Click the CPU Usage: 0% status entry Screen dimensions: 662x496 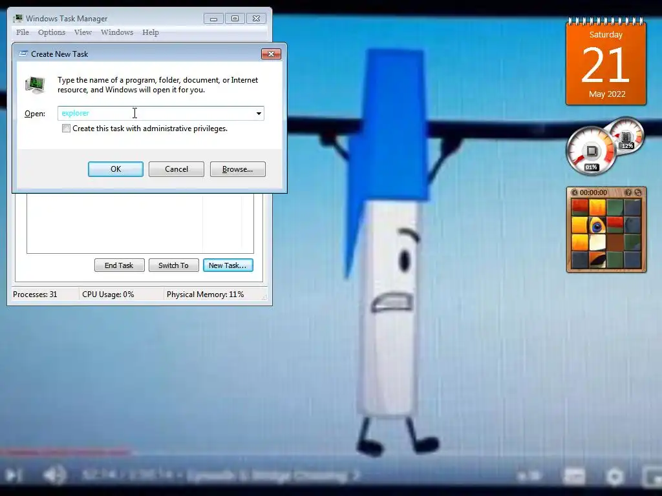pyautogui.click(x=108, y=294)
